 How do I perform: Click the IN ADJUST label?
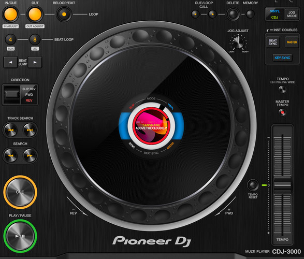(11, 26)
